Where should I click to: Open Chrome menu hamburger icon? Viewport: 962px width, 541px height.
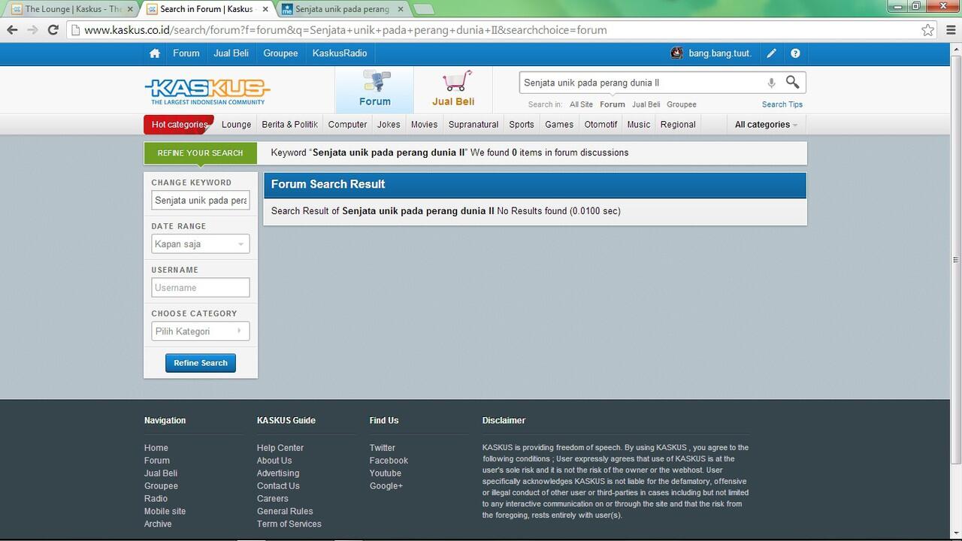pyautogui.click(x=950, y=30)
